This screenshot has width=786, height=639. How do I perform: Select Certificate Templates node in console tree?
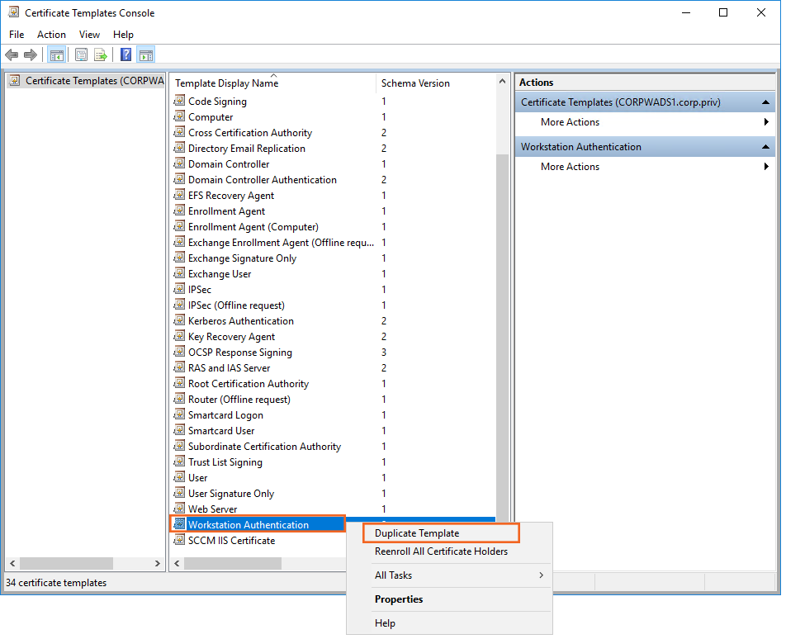coord(83,81)
